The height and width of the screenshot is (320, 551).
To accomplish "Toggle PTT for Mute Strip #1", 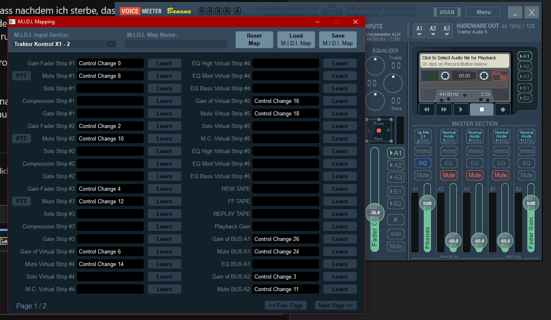I will [x=21, y=76].
